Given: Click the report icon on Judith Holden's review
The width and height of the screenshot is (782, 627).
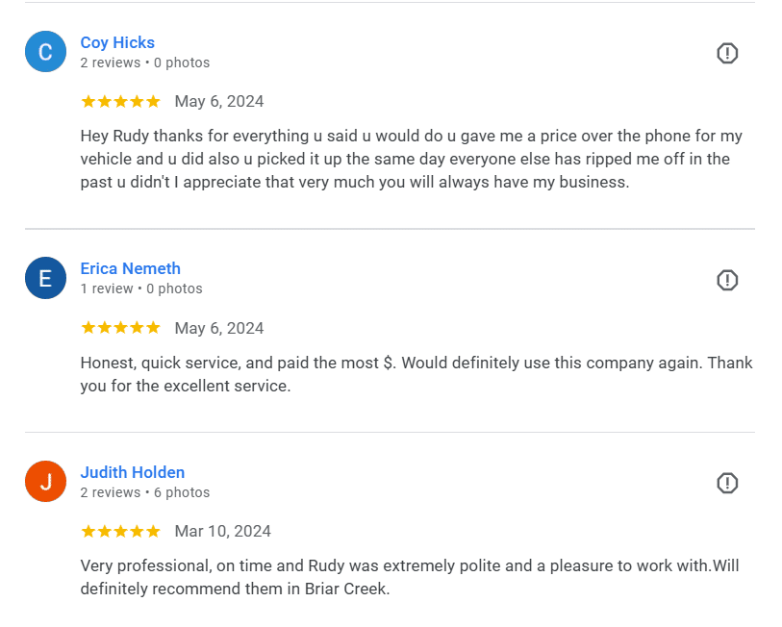Looking at the screenshot, I should tap(727, 483).
